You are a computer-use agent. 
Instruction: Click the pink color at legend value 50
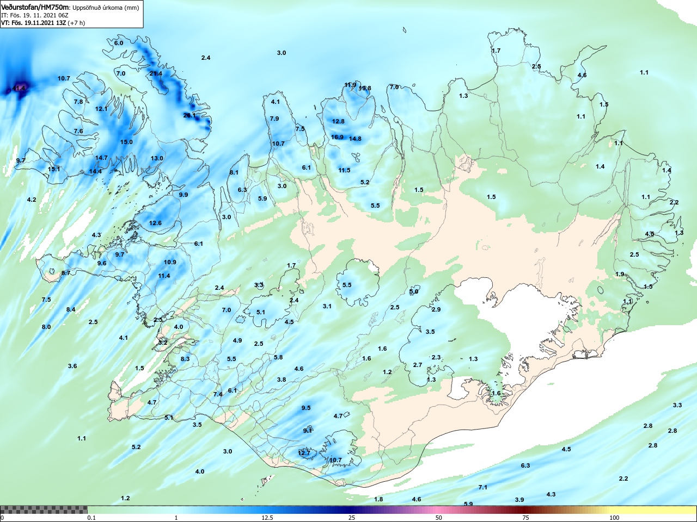[438, 510]
